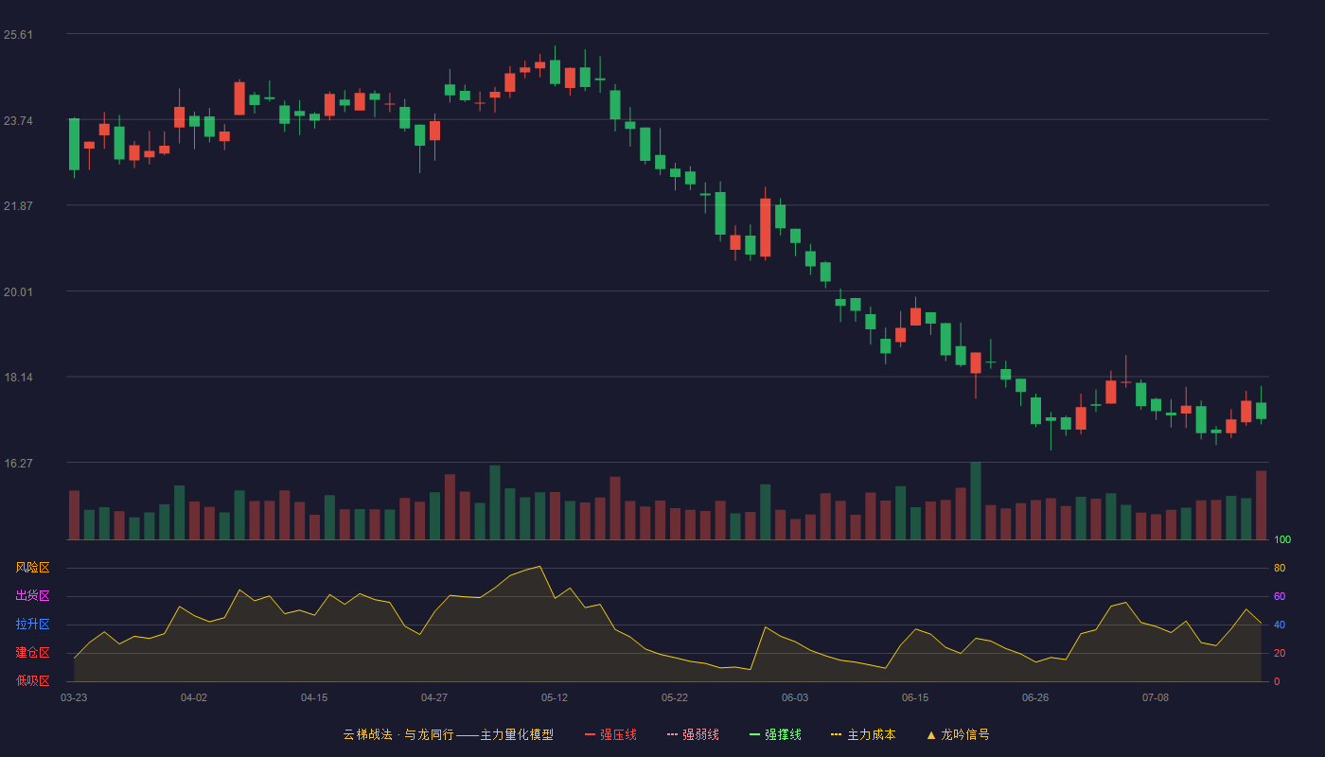Click the 07-08 date axis label

(1156, 697)
